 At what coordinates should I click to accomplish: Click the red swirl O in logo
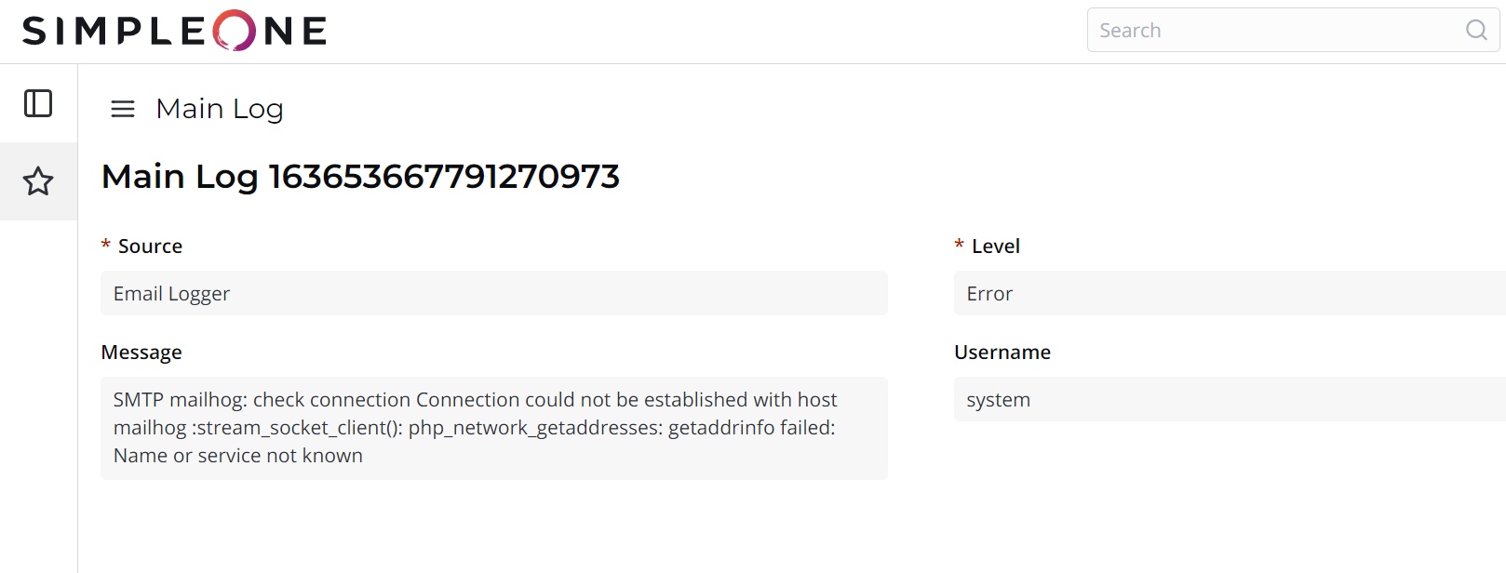[x=234, y=31]
